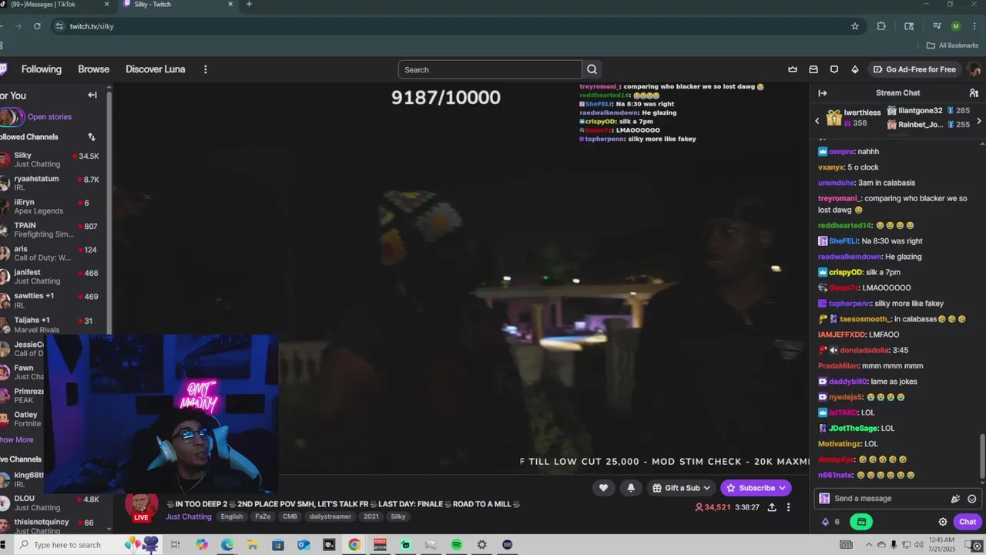The image size is (986, 555).
Task: Grab the chat scrollbar thumb
Action: [x=981, y=456]
